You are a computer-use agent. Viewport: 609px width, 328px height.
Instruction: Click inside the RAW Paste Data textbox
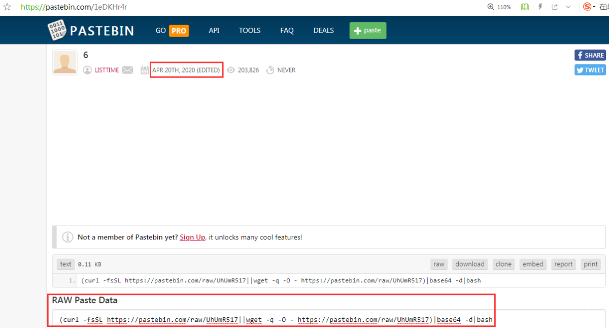pos(329,319)
